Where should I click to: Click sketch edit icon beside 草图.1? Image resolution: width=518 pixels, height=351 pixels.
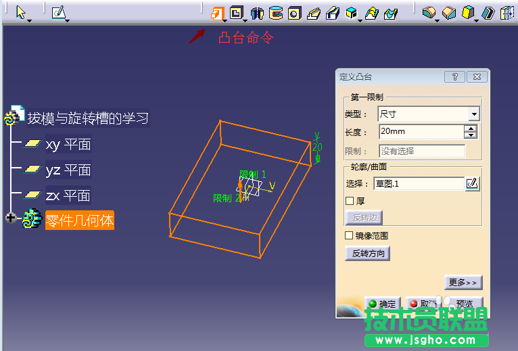pyautogui.click(x=472, y=183)
